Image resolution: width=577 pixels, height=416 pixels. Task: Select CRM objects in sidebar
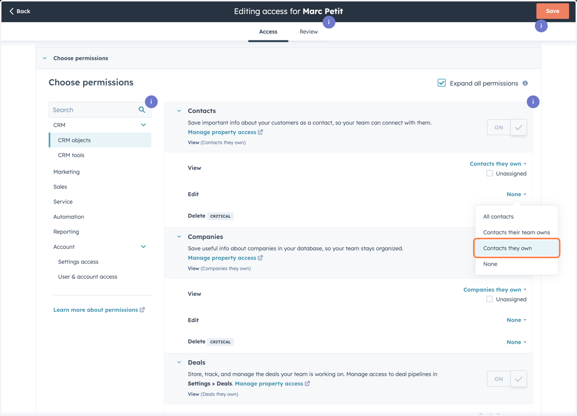click(100, 140)
